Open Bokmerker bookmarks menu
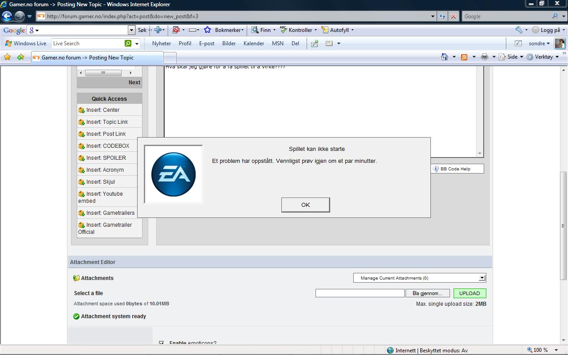The image size is (568, 355). tap(229, 30)
